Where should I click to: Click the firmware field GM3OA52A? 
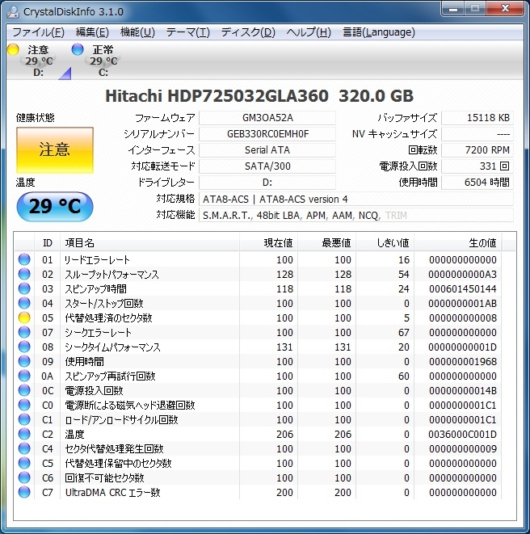point(267,118)
